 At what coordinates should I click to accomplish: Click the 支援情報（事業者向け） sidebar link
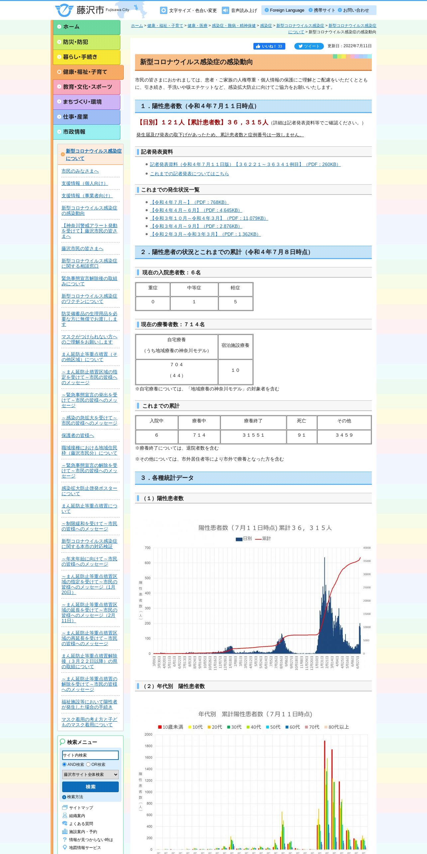(x=87, y=196)
